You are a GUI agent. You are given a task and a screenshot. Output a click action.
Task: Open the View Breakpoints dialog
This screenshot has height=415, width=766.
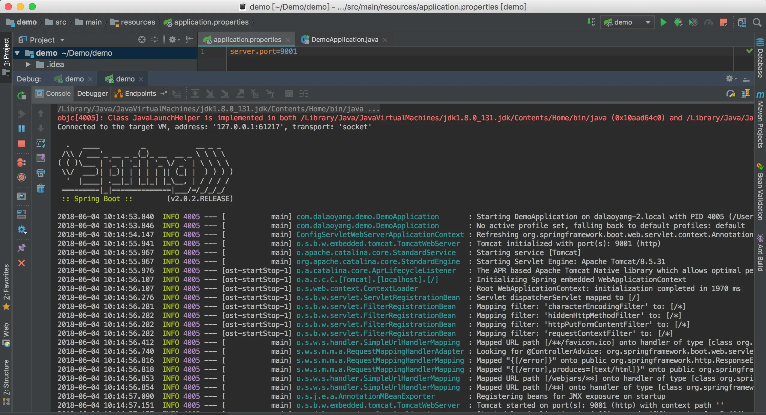click(22, 163)
